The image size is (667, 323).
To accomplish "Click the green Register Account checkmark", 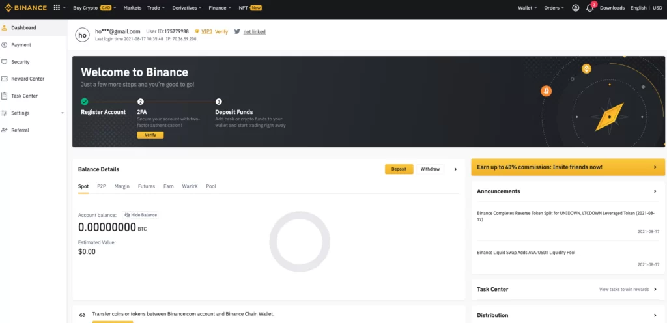I will 85,102.
